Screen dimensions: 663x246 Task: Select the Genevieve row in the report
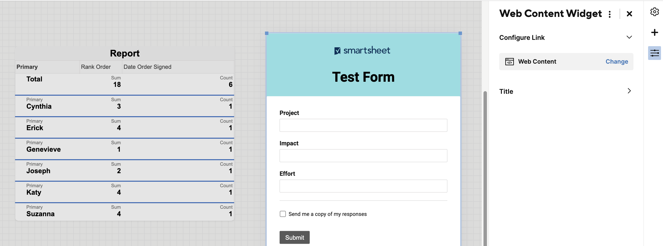(125, 149)
